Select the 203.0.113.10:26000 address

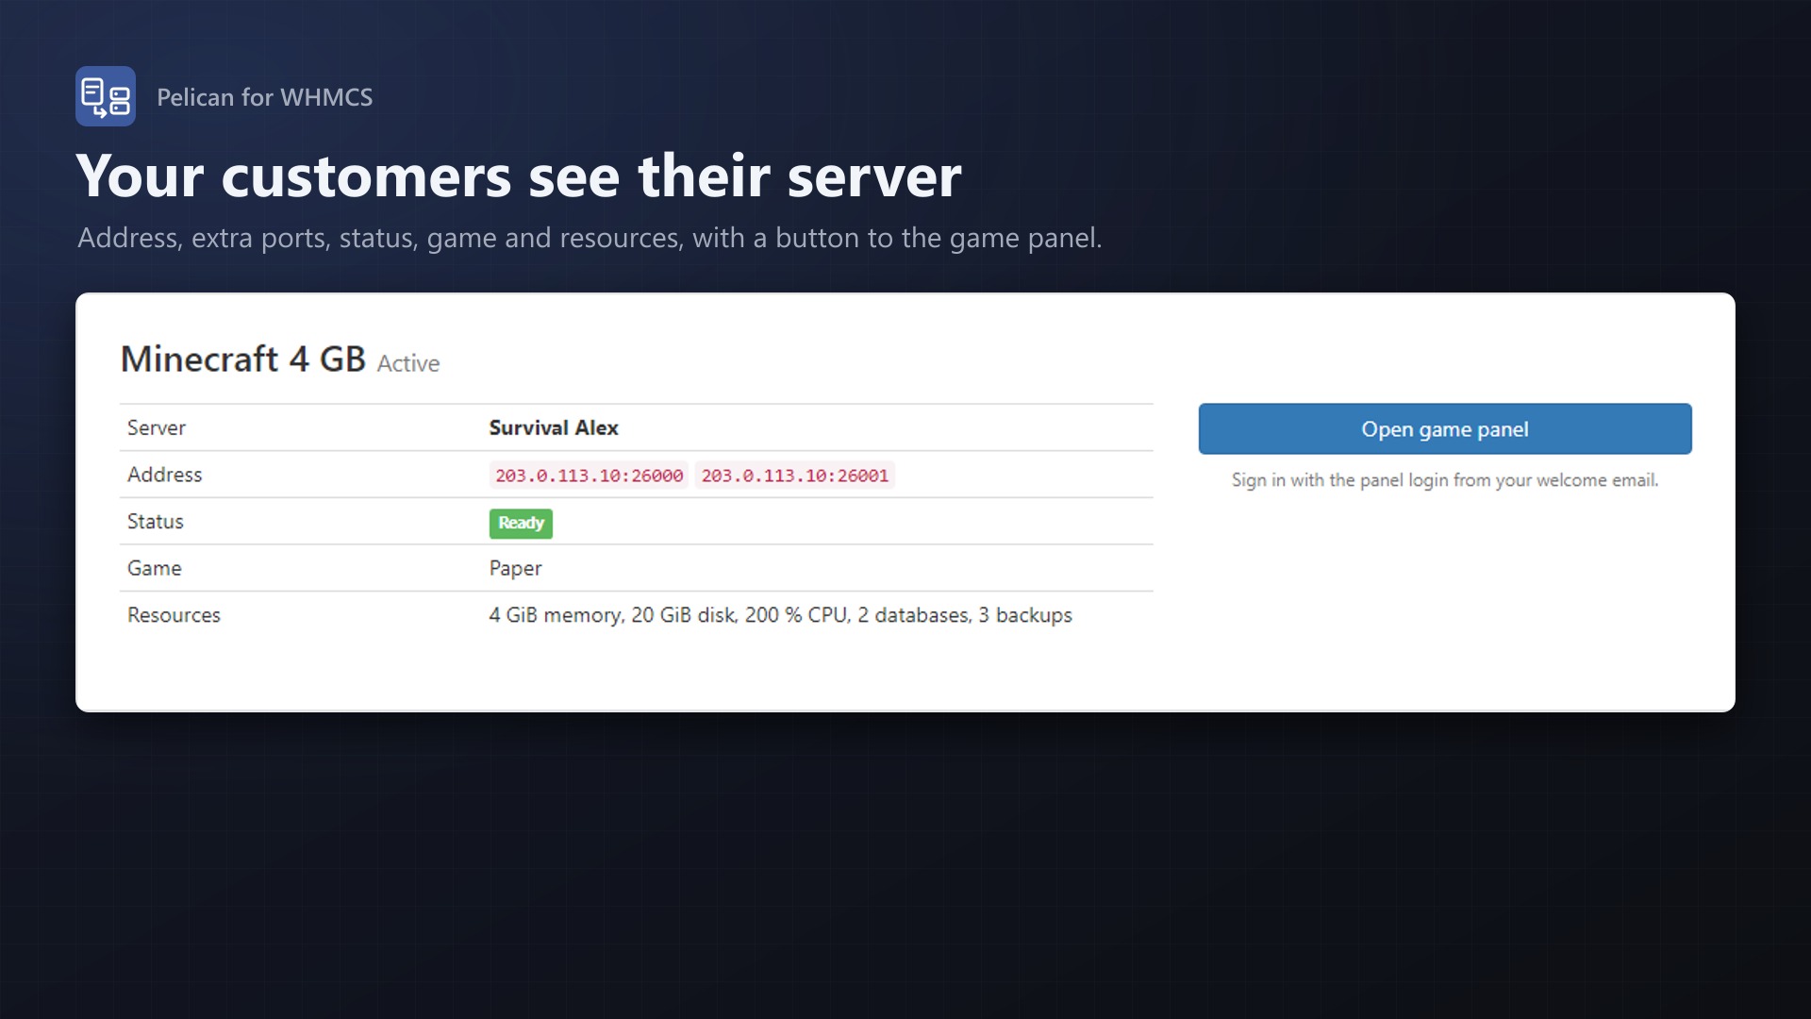590,476
